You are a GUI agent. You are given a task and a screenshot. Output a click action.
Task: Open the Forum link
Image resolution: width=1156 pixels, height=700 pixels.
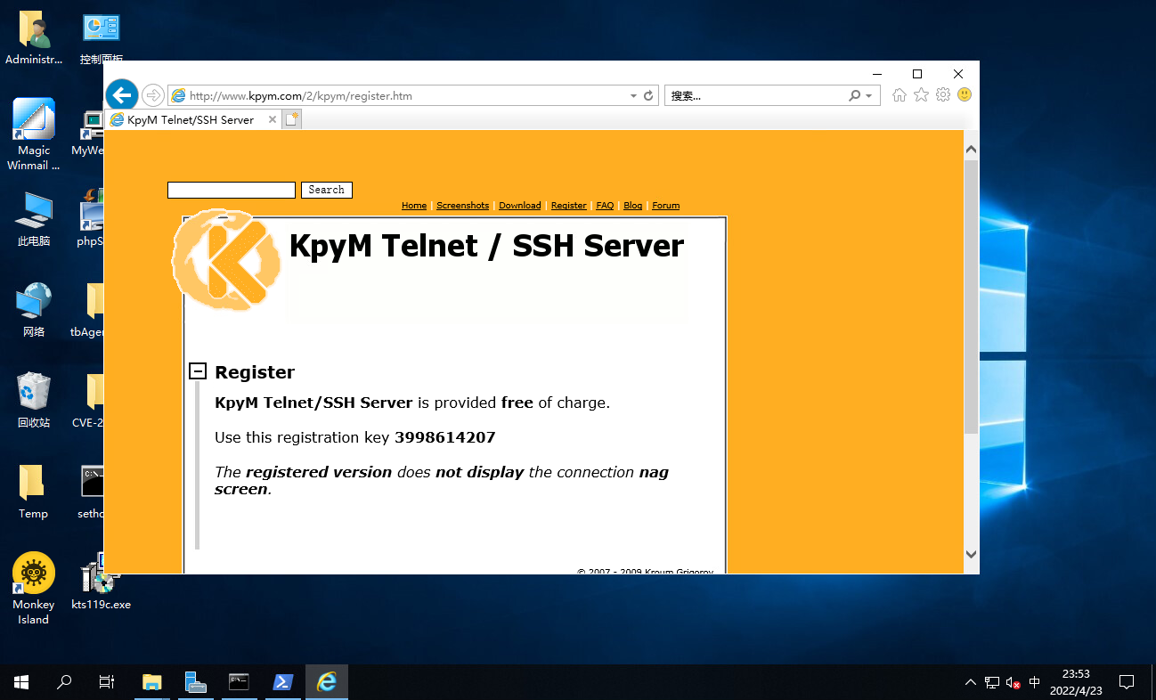[665, 206]
